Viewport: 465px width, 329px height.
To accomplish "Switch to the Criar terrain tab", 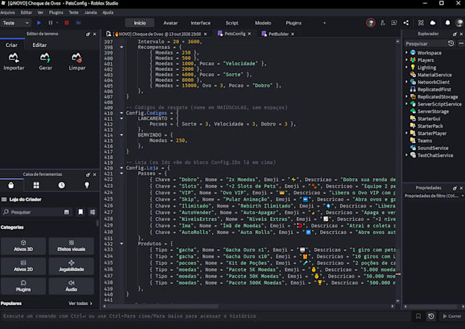I will pyautogui.click(x=12, y=45).
